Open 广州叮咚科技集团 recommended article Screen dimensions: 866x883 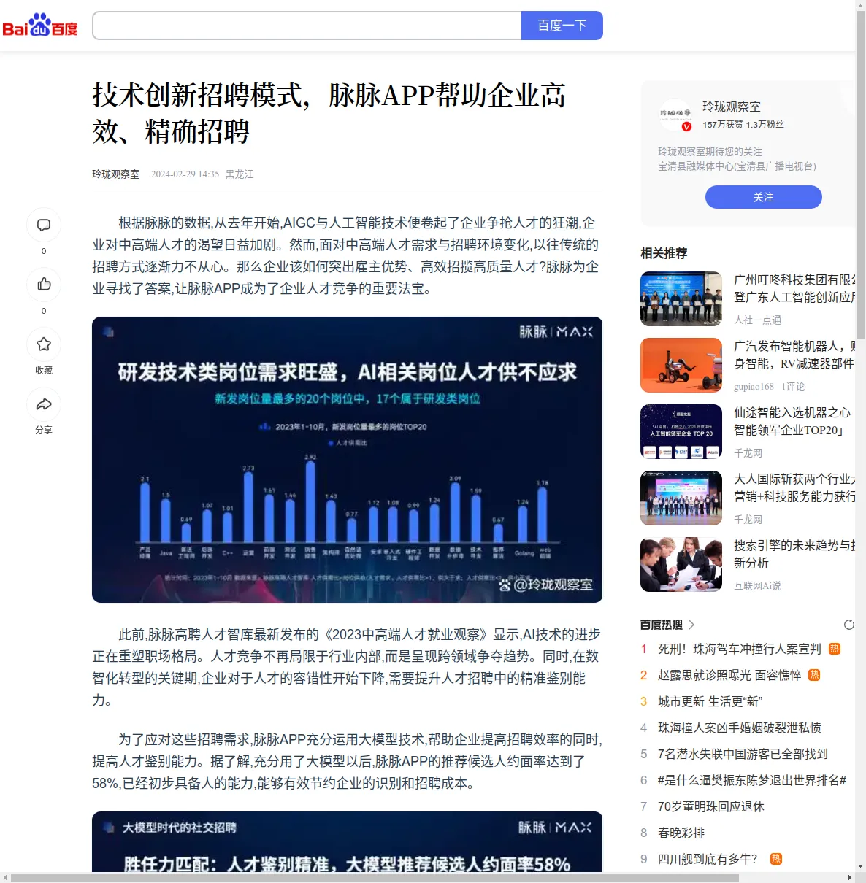click(794, 288)
